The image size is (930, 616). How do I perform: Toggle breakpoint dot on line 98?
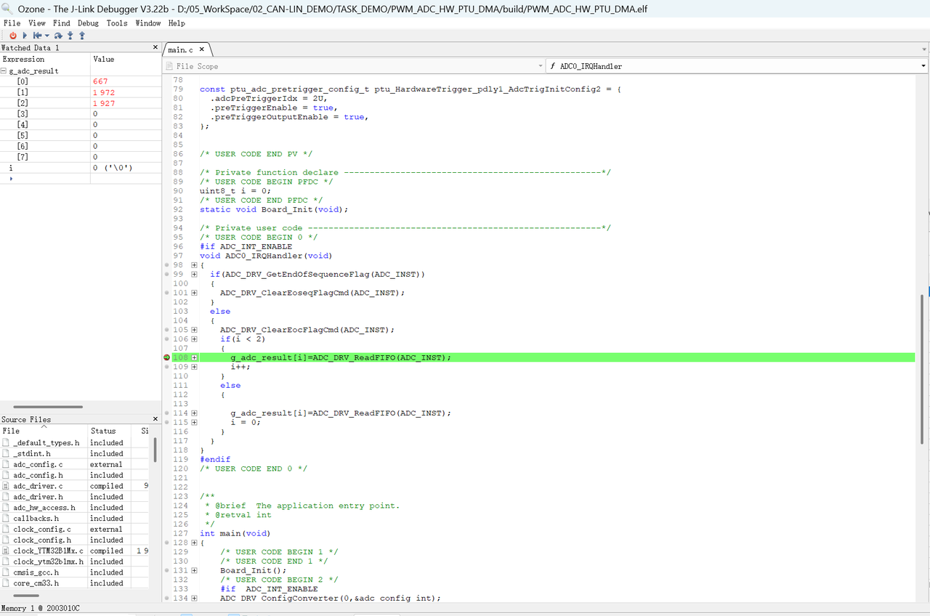pyautogui.click(x=167, y=265)
